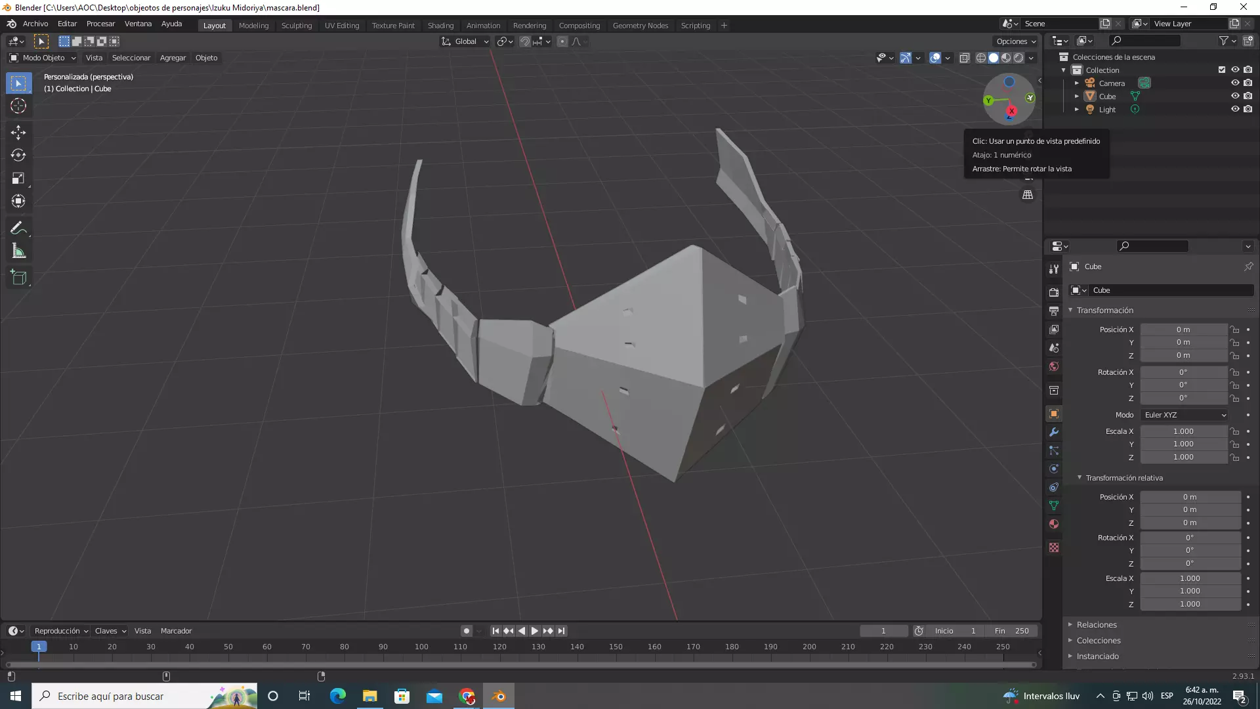Switch to the Sculpting workspace tab
The width and height of the screenshot is (1260, 709).
[x=296, y=26]
